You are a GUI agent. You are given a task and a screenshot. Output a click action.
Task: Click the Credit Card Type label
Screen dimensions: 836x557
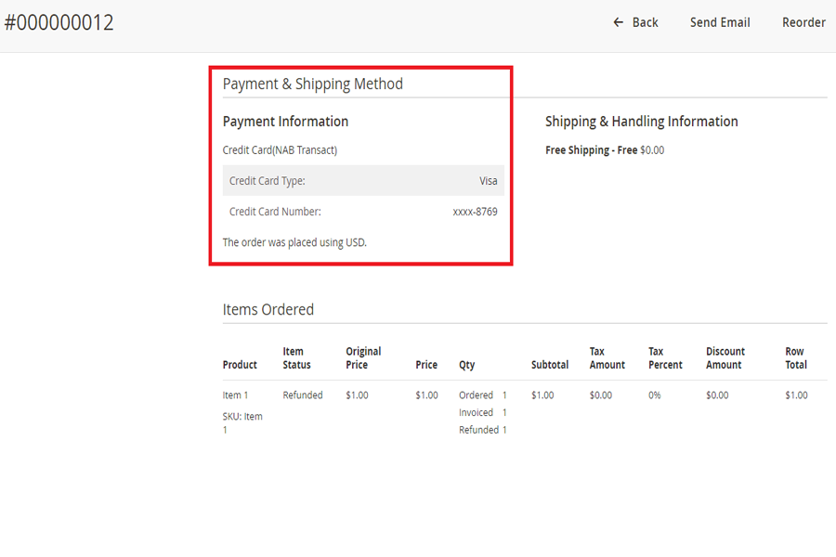pyautogui.click(x=267, y=181)
